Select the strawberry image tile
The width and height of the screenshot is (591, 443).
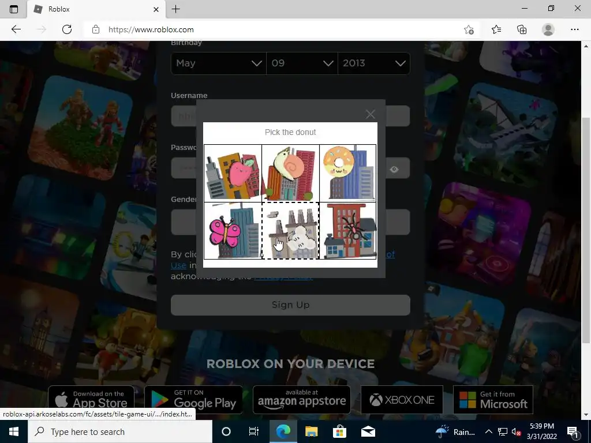233,173
